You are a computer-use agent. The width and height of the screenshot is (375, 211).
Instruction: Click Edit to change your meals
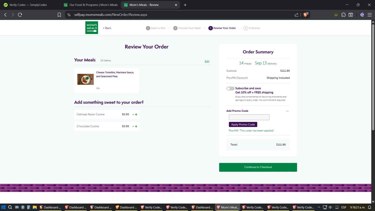tap(207, 61)
